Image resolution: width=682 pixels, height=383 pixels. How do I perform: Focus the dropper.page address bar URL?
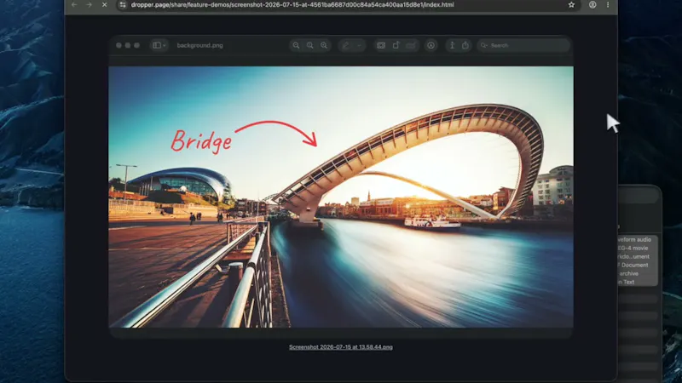tap(292, 5)
